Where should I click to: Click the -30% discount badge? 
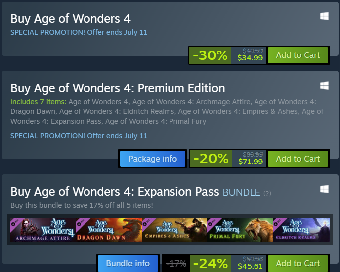[210, 55]
